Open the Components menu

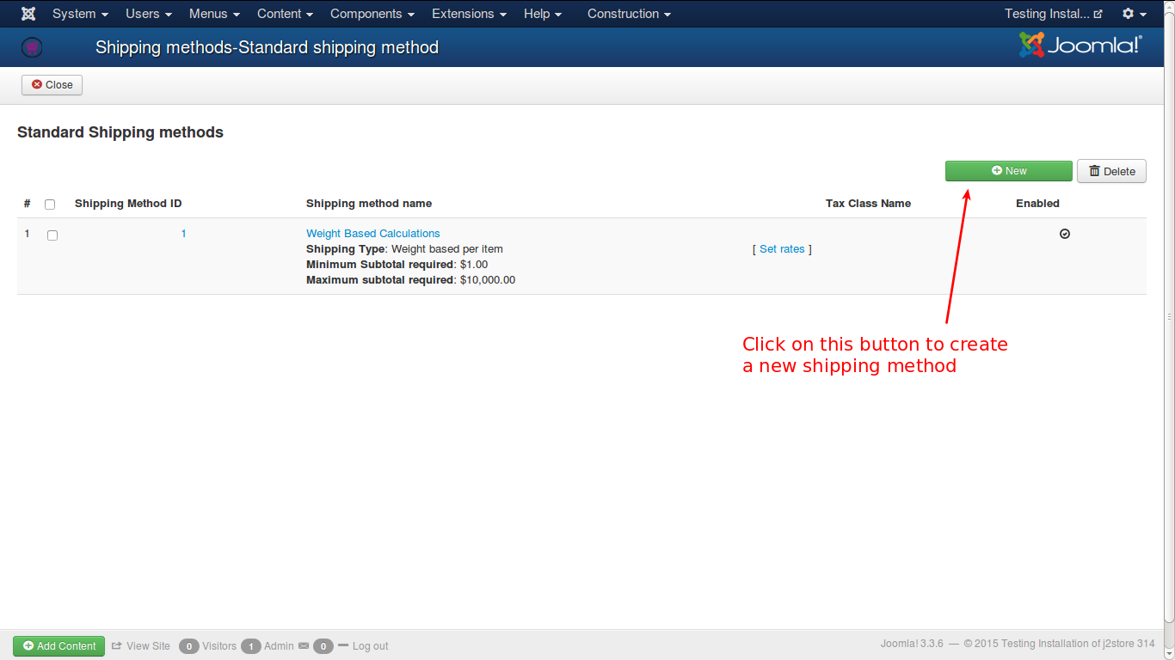click(x=372, y=14)
